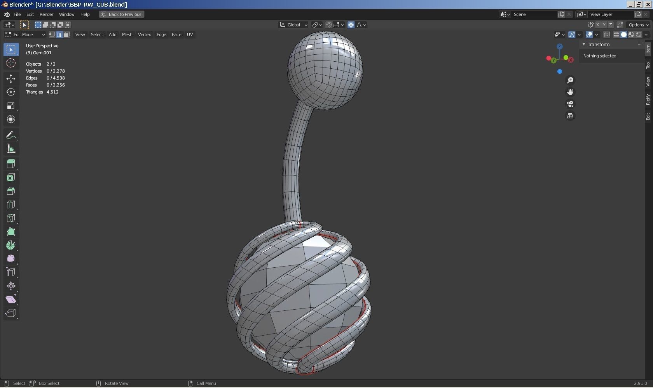
Task: Select the Rotate tool
Action: pyautogui.click(x=11, y=92)
